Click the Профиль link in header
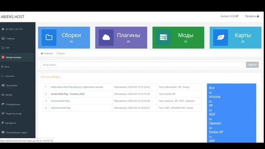Image resolution: width=265 pixels, height=149 pixels. coord(252,16)
